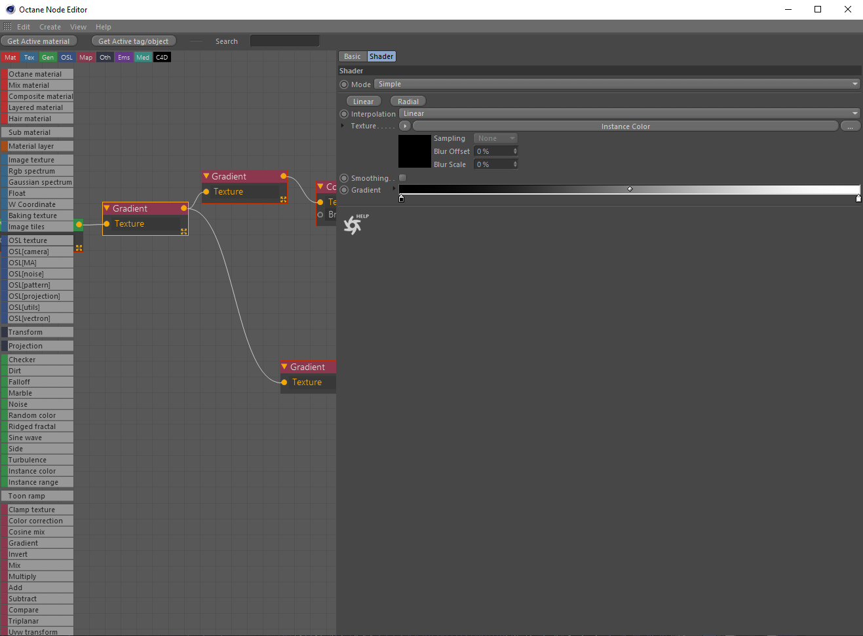Click Texture input port of topmost Gradient node
Viewport: 863px width, 636px height.
(206, 192)
